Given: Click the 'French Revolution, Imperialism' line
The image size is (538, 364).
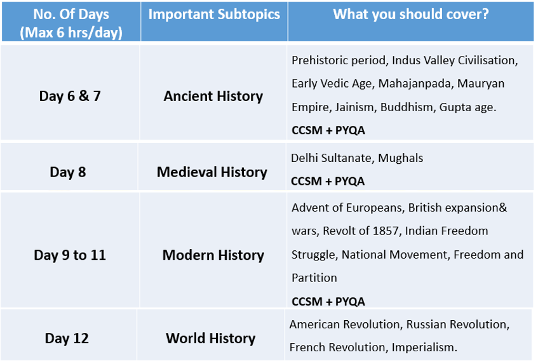Looking at the screenshot, I should click(373, 347).
